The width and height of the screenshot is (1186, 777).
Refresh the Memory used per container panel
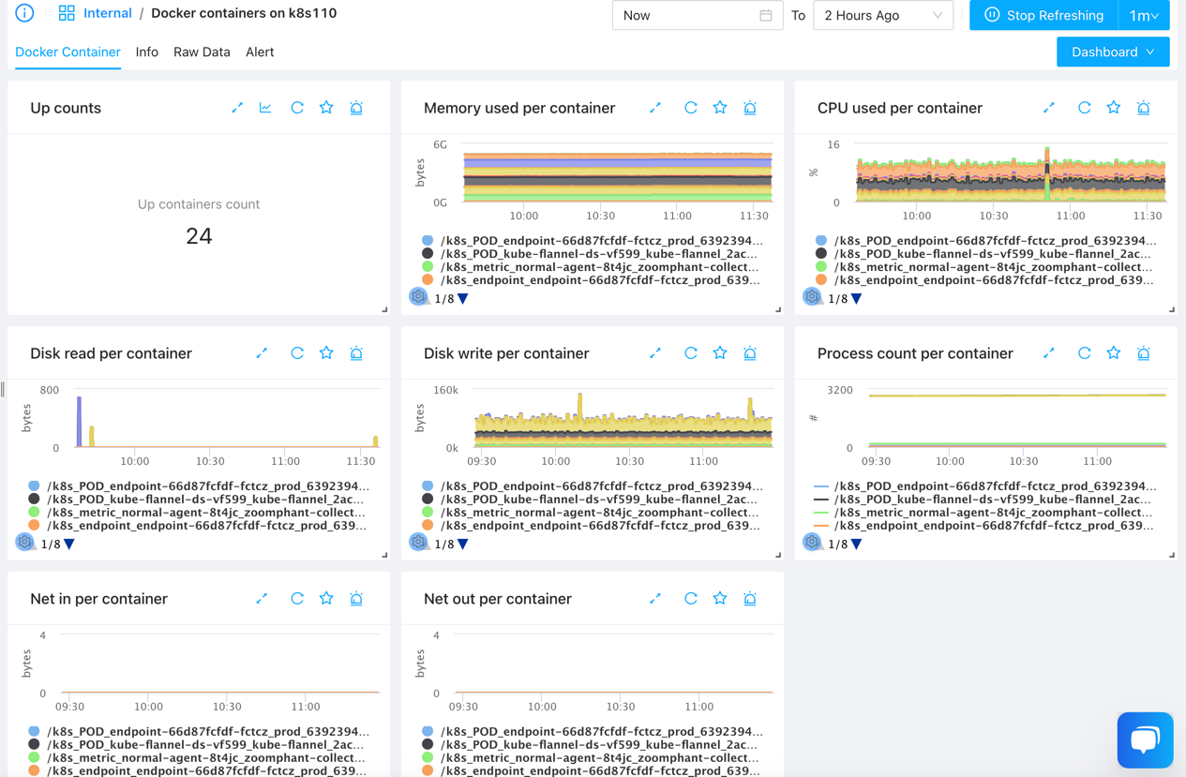coord(690,108)
